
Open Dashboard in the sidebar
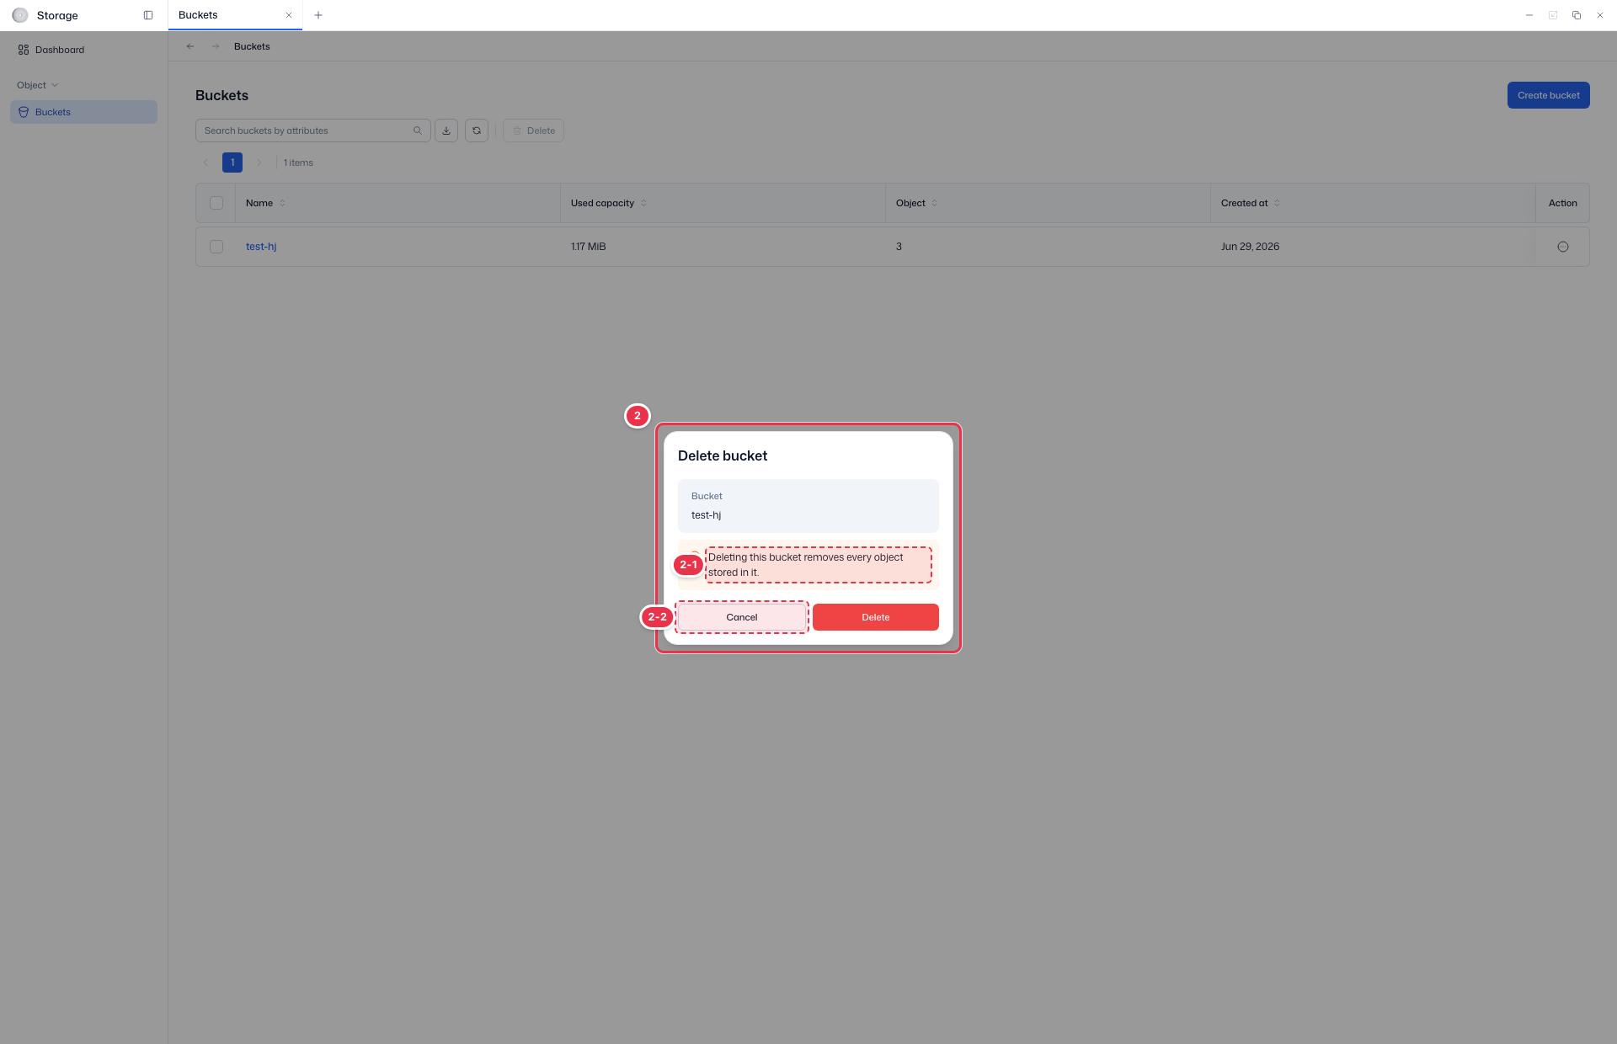(x=84, y=50)
